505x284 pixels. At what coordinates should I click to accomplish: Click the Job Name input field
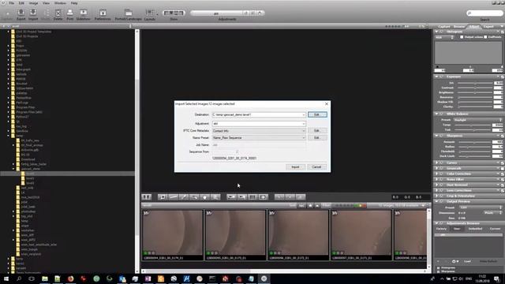pos(259,145)
